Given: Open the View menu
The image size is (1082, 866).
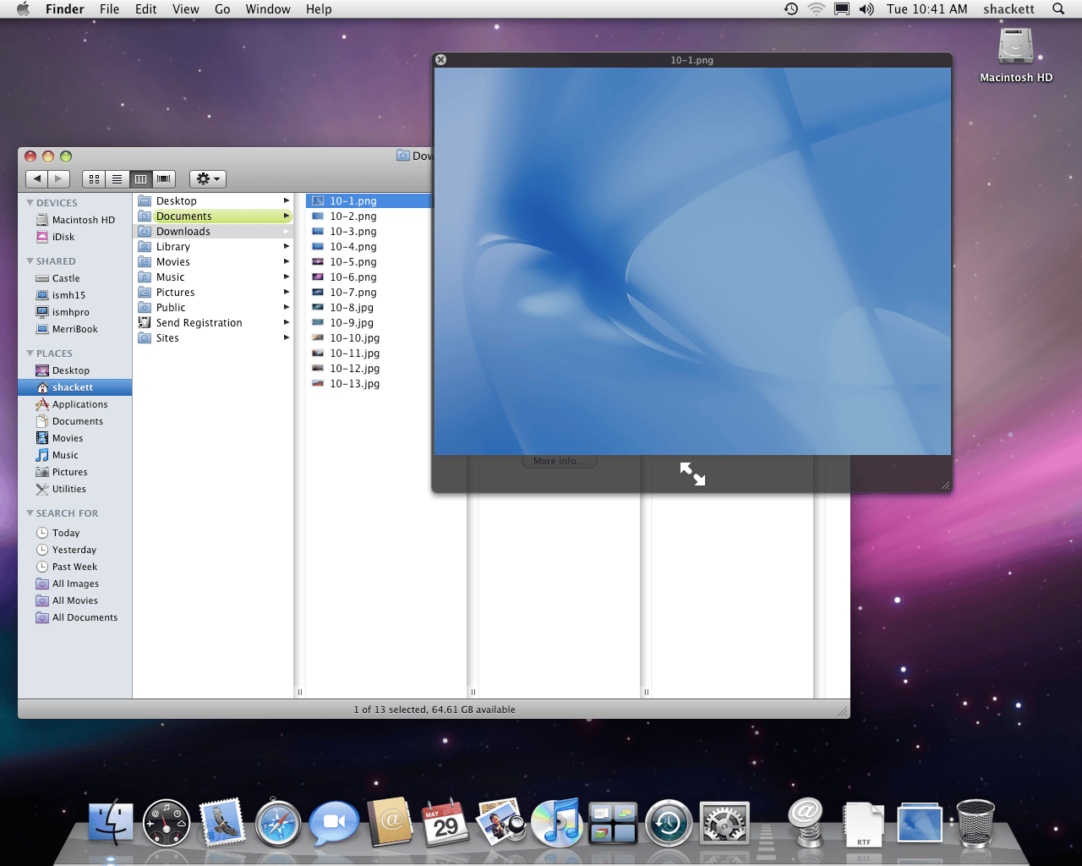Looking at the screenshot, I should 186,9.
